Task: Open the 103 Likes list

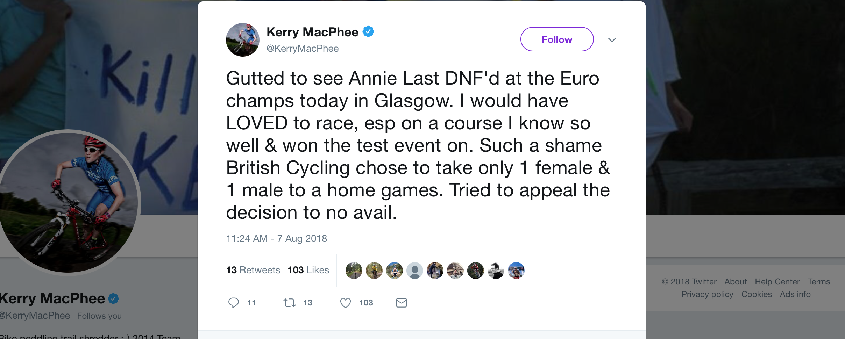Action: (308, 270)
